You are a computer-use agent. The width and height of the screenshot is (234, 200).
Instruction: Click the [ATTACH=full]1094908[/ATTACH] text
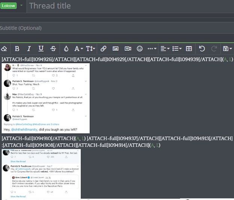(40, 145)
